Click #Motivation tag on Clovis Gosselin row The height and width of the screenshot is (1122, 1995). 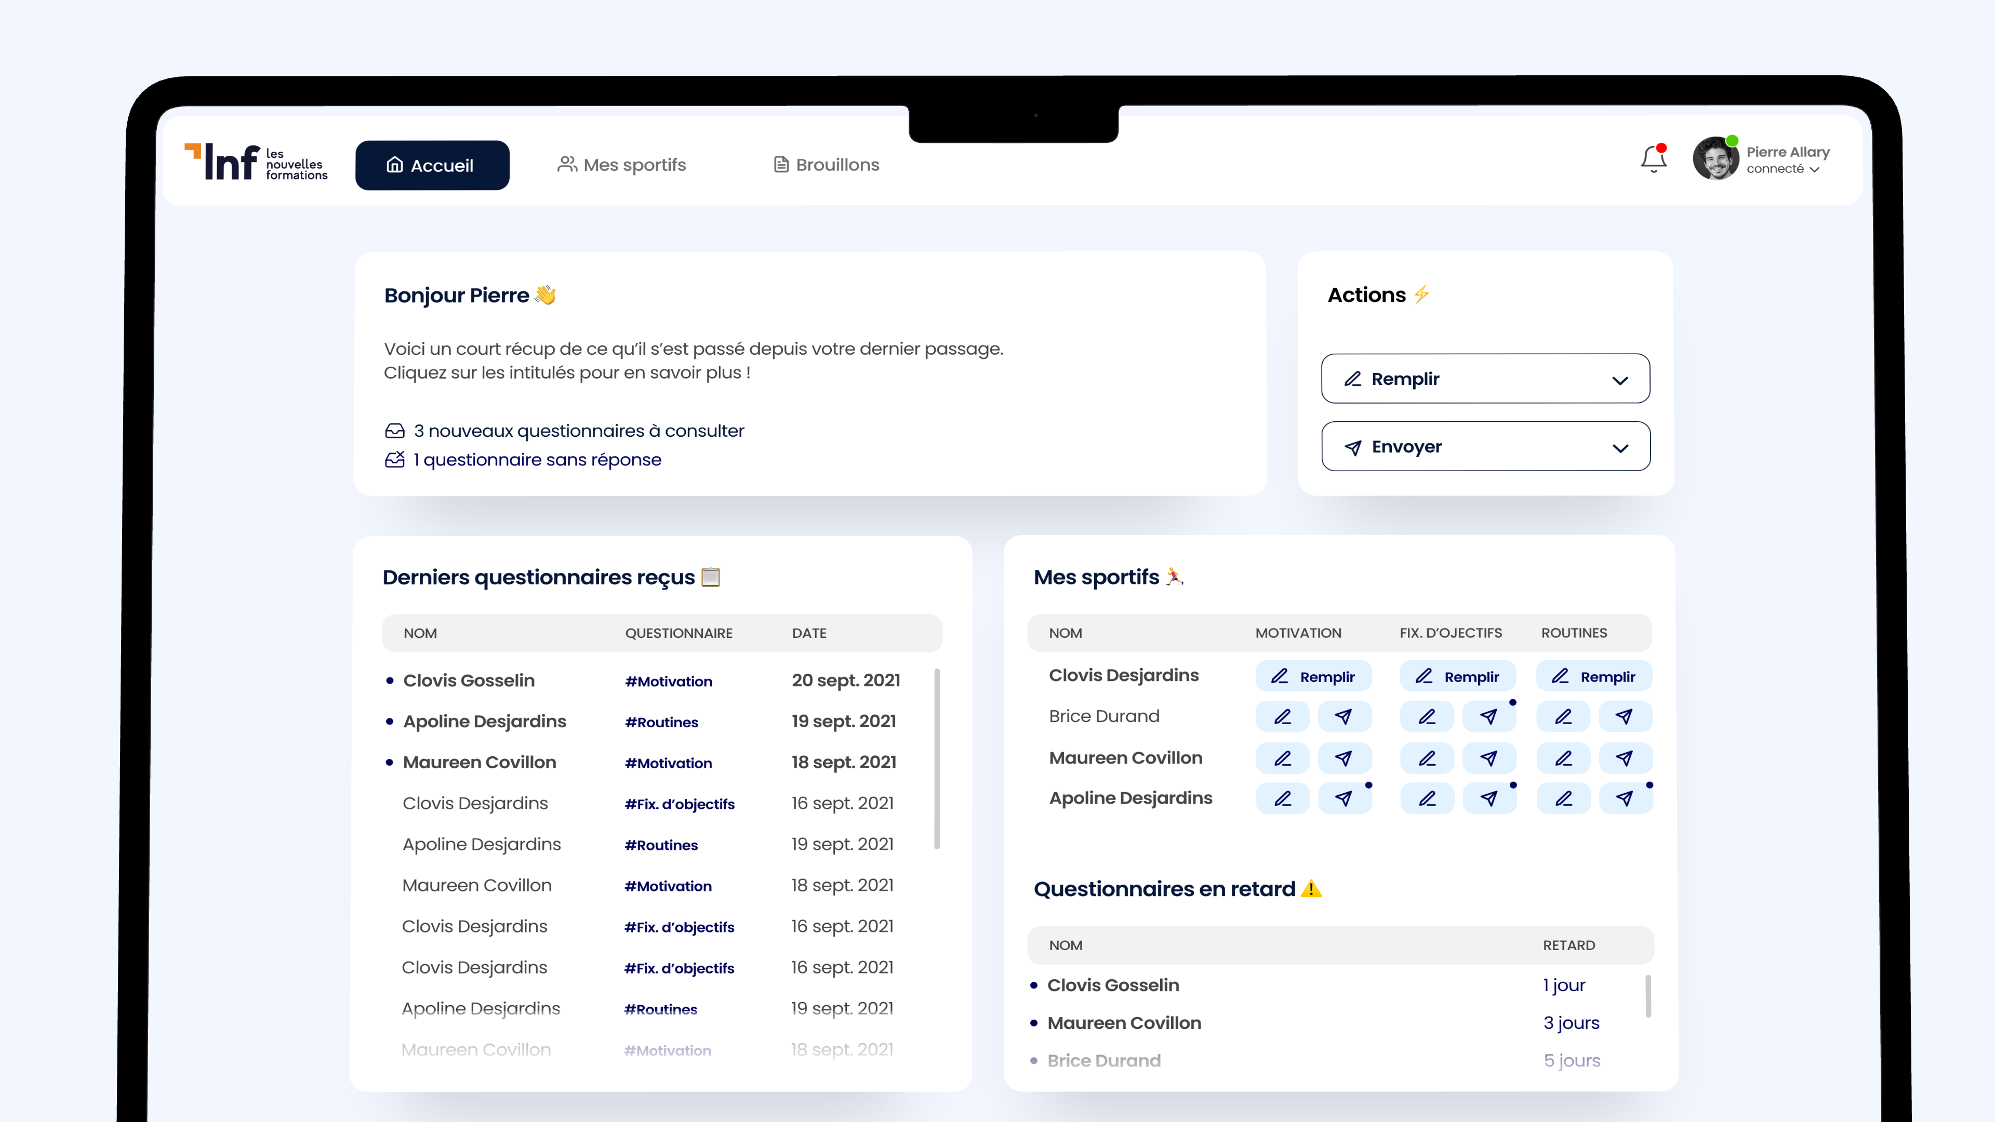[668, 682]
